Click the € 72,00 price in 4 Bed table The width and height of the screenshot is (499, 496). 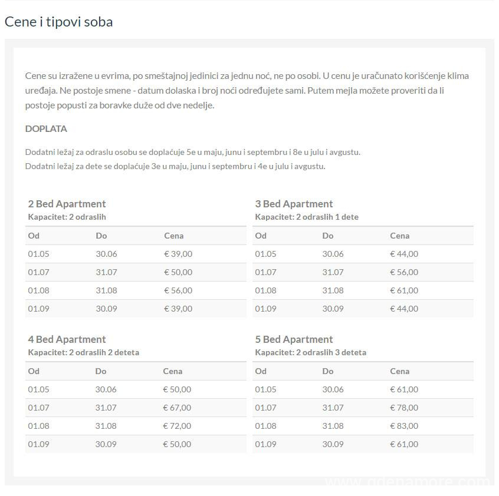click(x=177, y=426)
